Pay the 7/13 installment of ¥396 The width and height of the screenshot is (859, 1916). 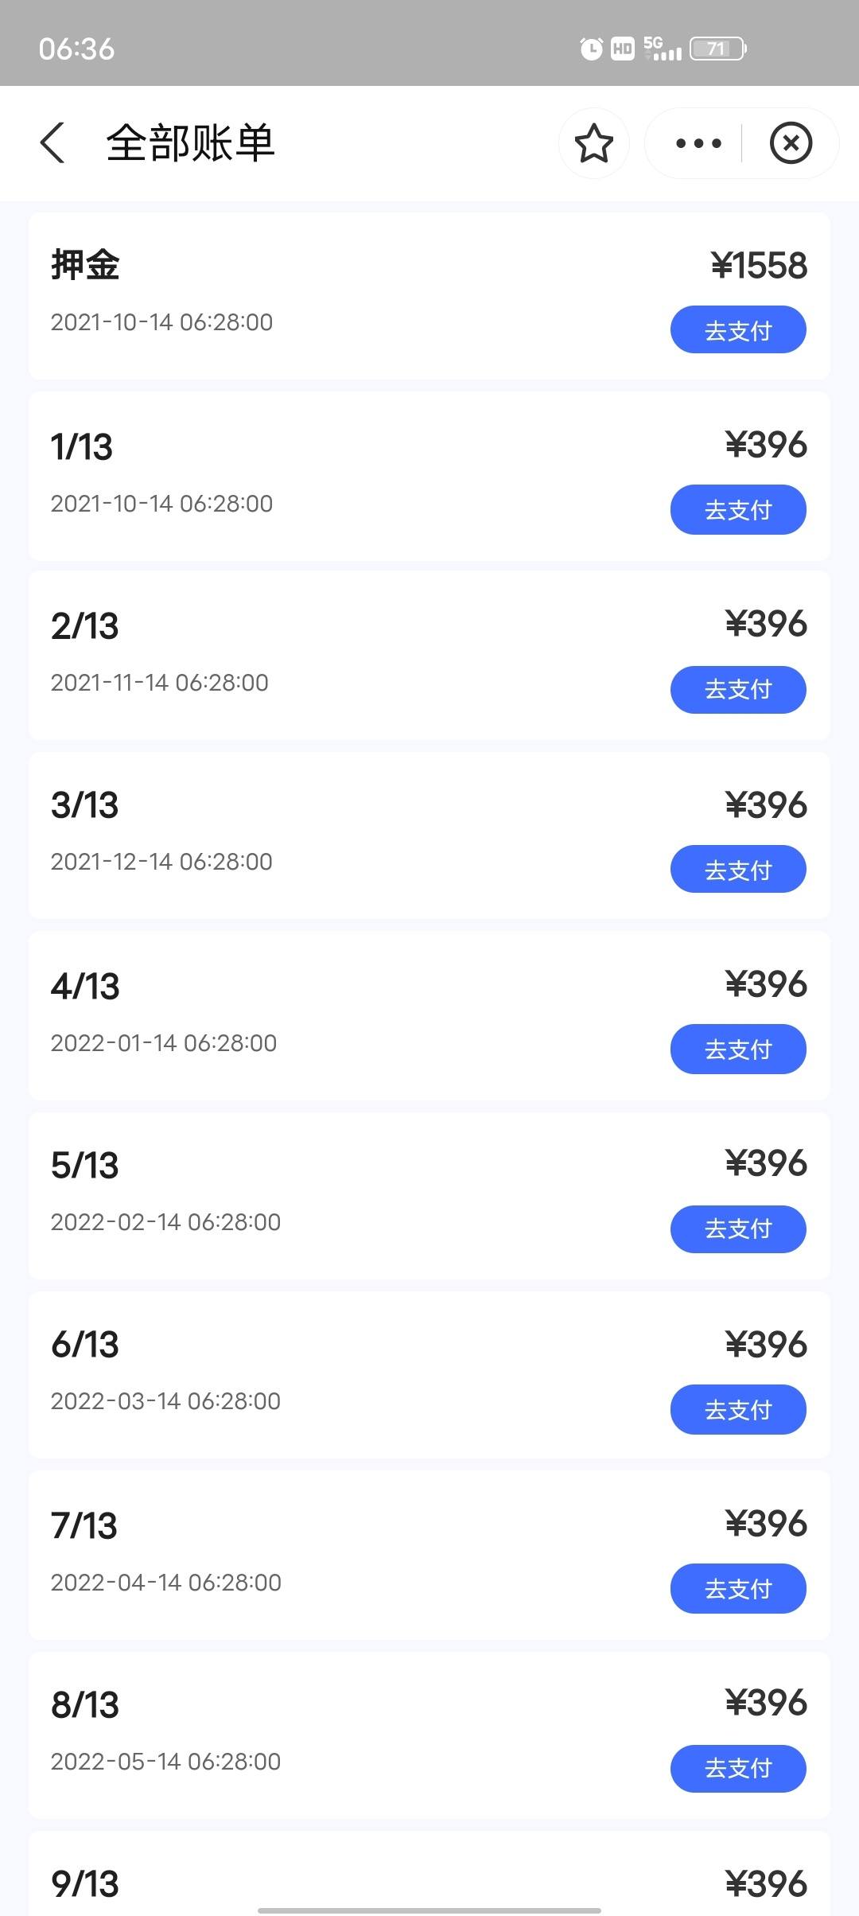[x=738, y=1588]
